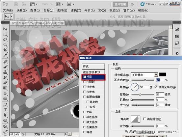Select the Gradient tool
Viewport: 182px width, 137px height.
pyautogui.click(x=5, y=88)
